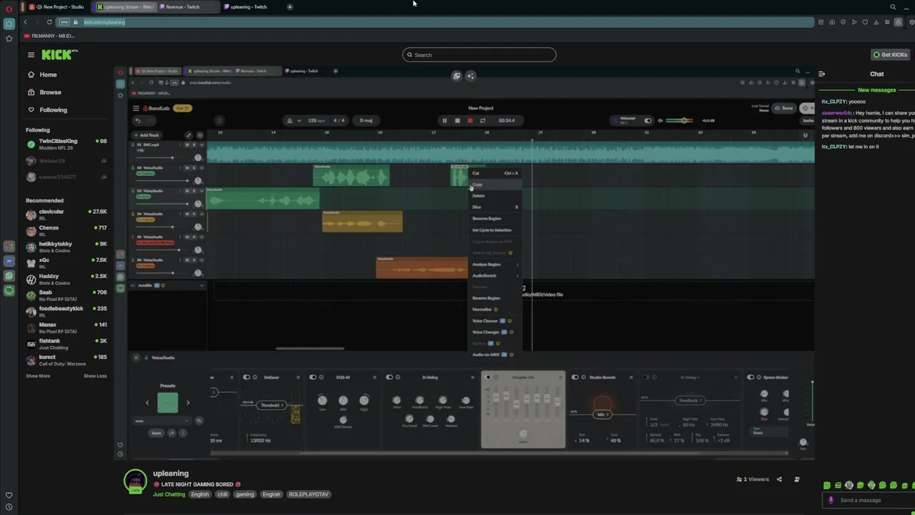Select the previous preset with left arrow
Viewport: 915px width, 515px height.
(147, 403)
